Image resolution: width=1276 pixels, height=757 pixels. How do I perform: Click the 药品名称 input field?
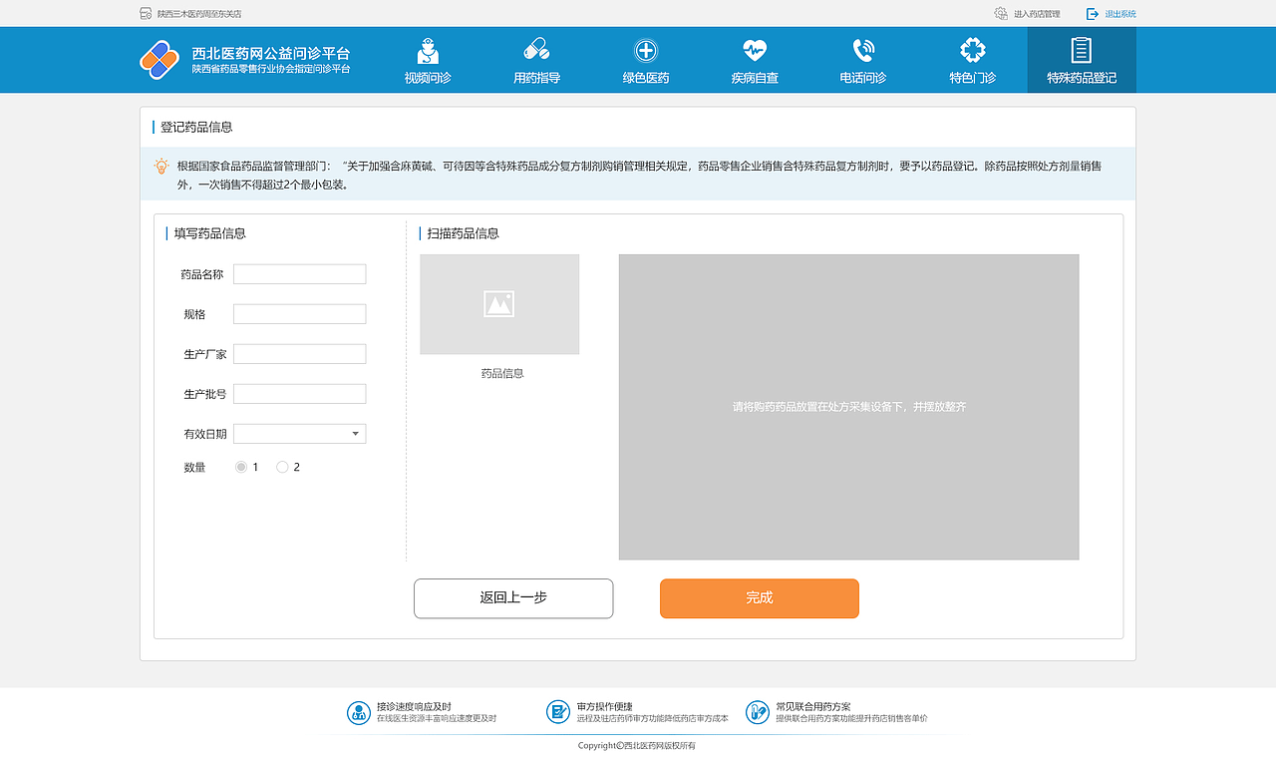(x=299, y=273)
